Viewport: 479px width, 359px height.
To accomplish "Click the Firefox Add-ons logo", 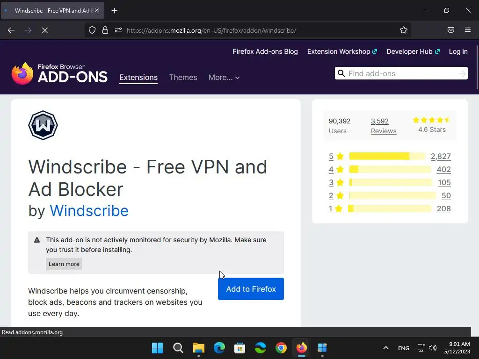I will [59, 73].
